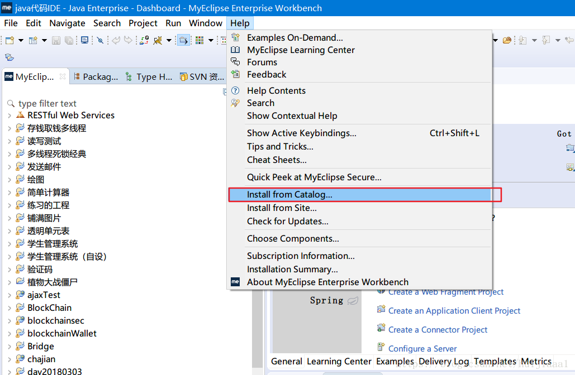Choose Install from Catalog
Viewport: 575px width, 375px height.
pos(359,194)
